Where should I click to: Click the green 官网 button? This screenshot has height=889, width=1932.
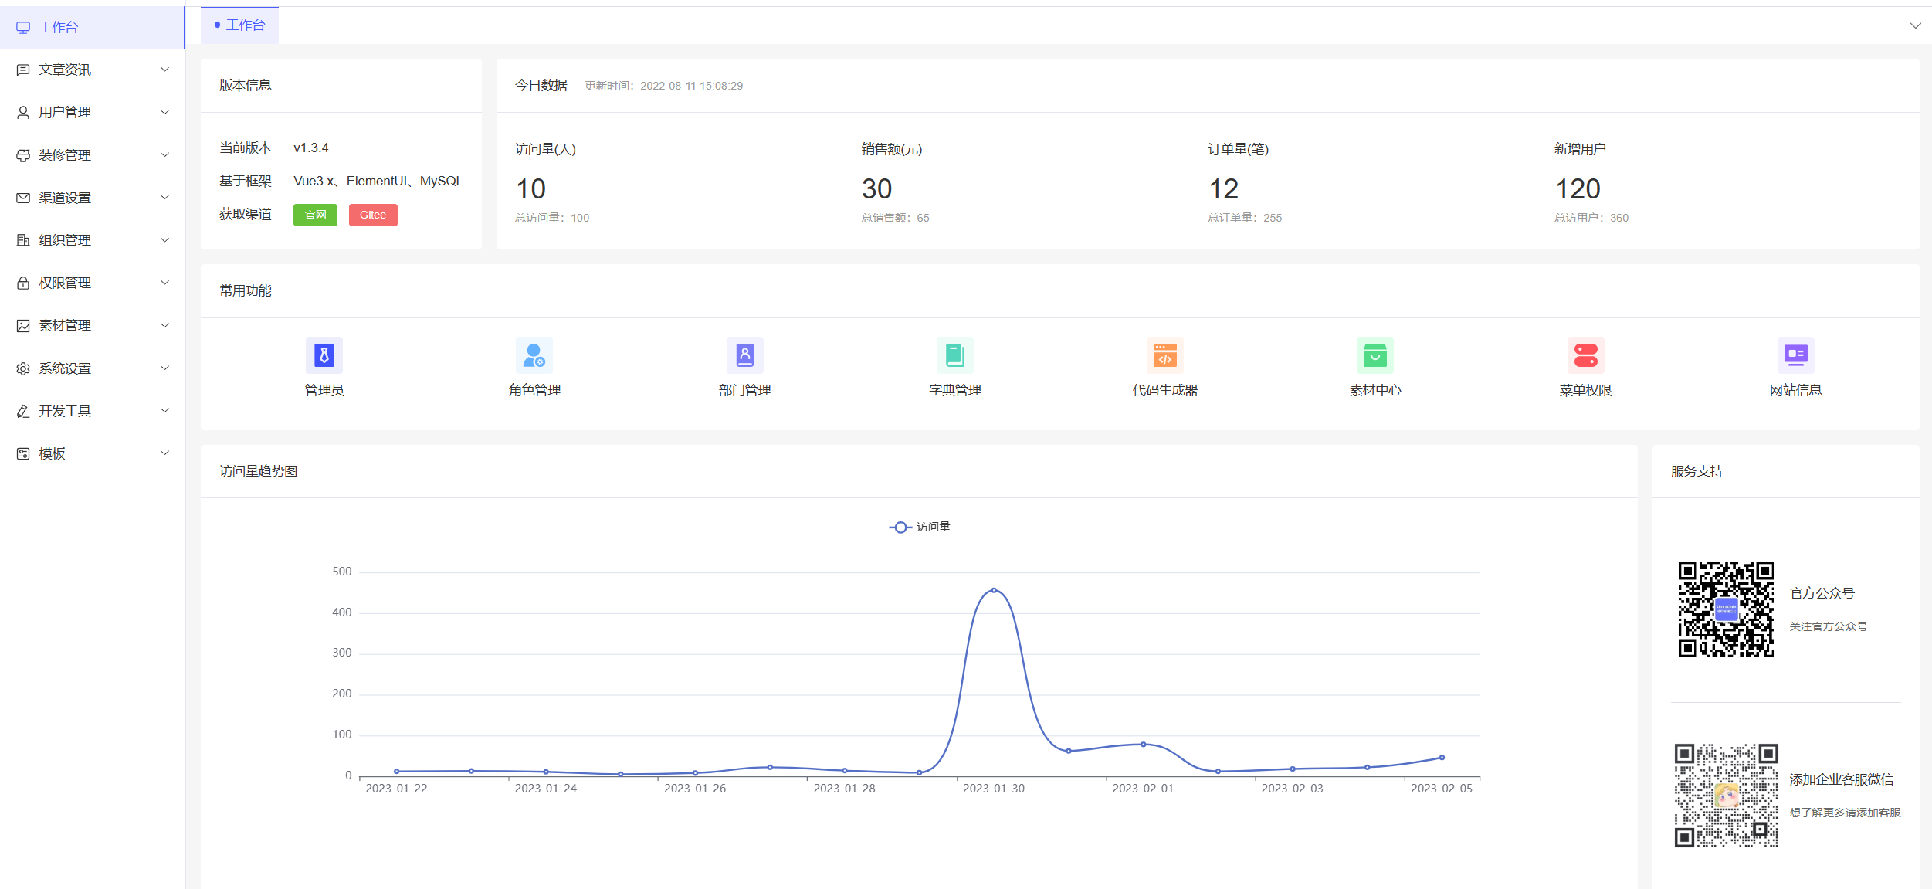click(x=315, y=215)
